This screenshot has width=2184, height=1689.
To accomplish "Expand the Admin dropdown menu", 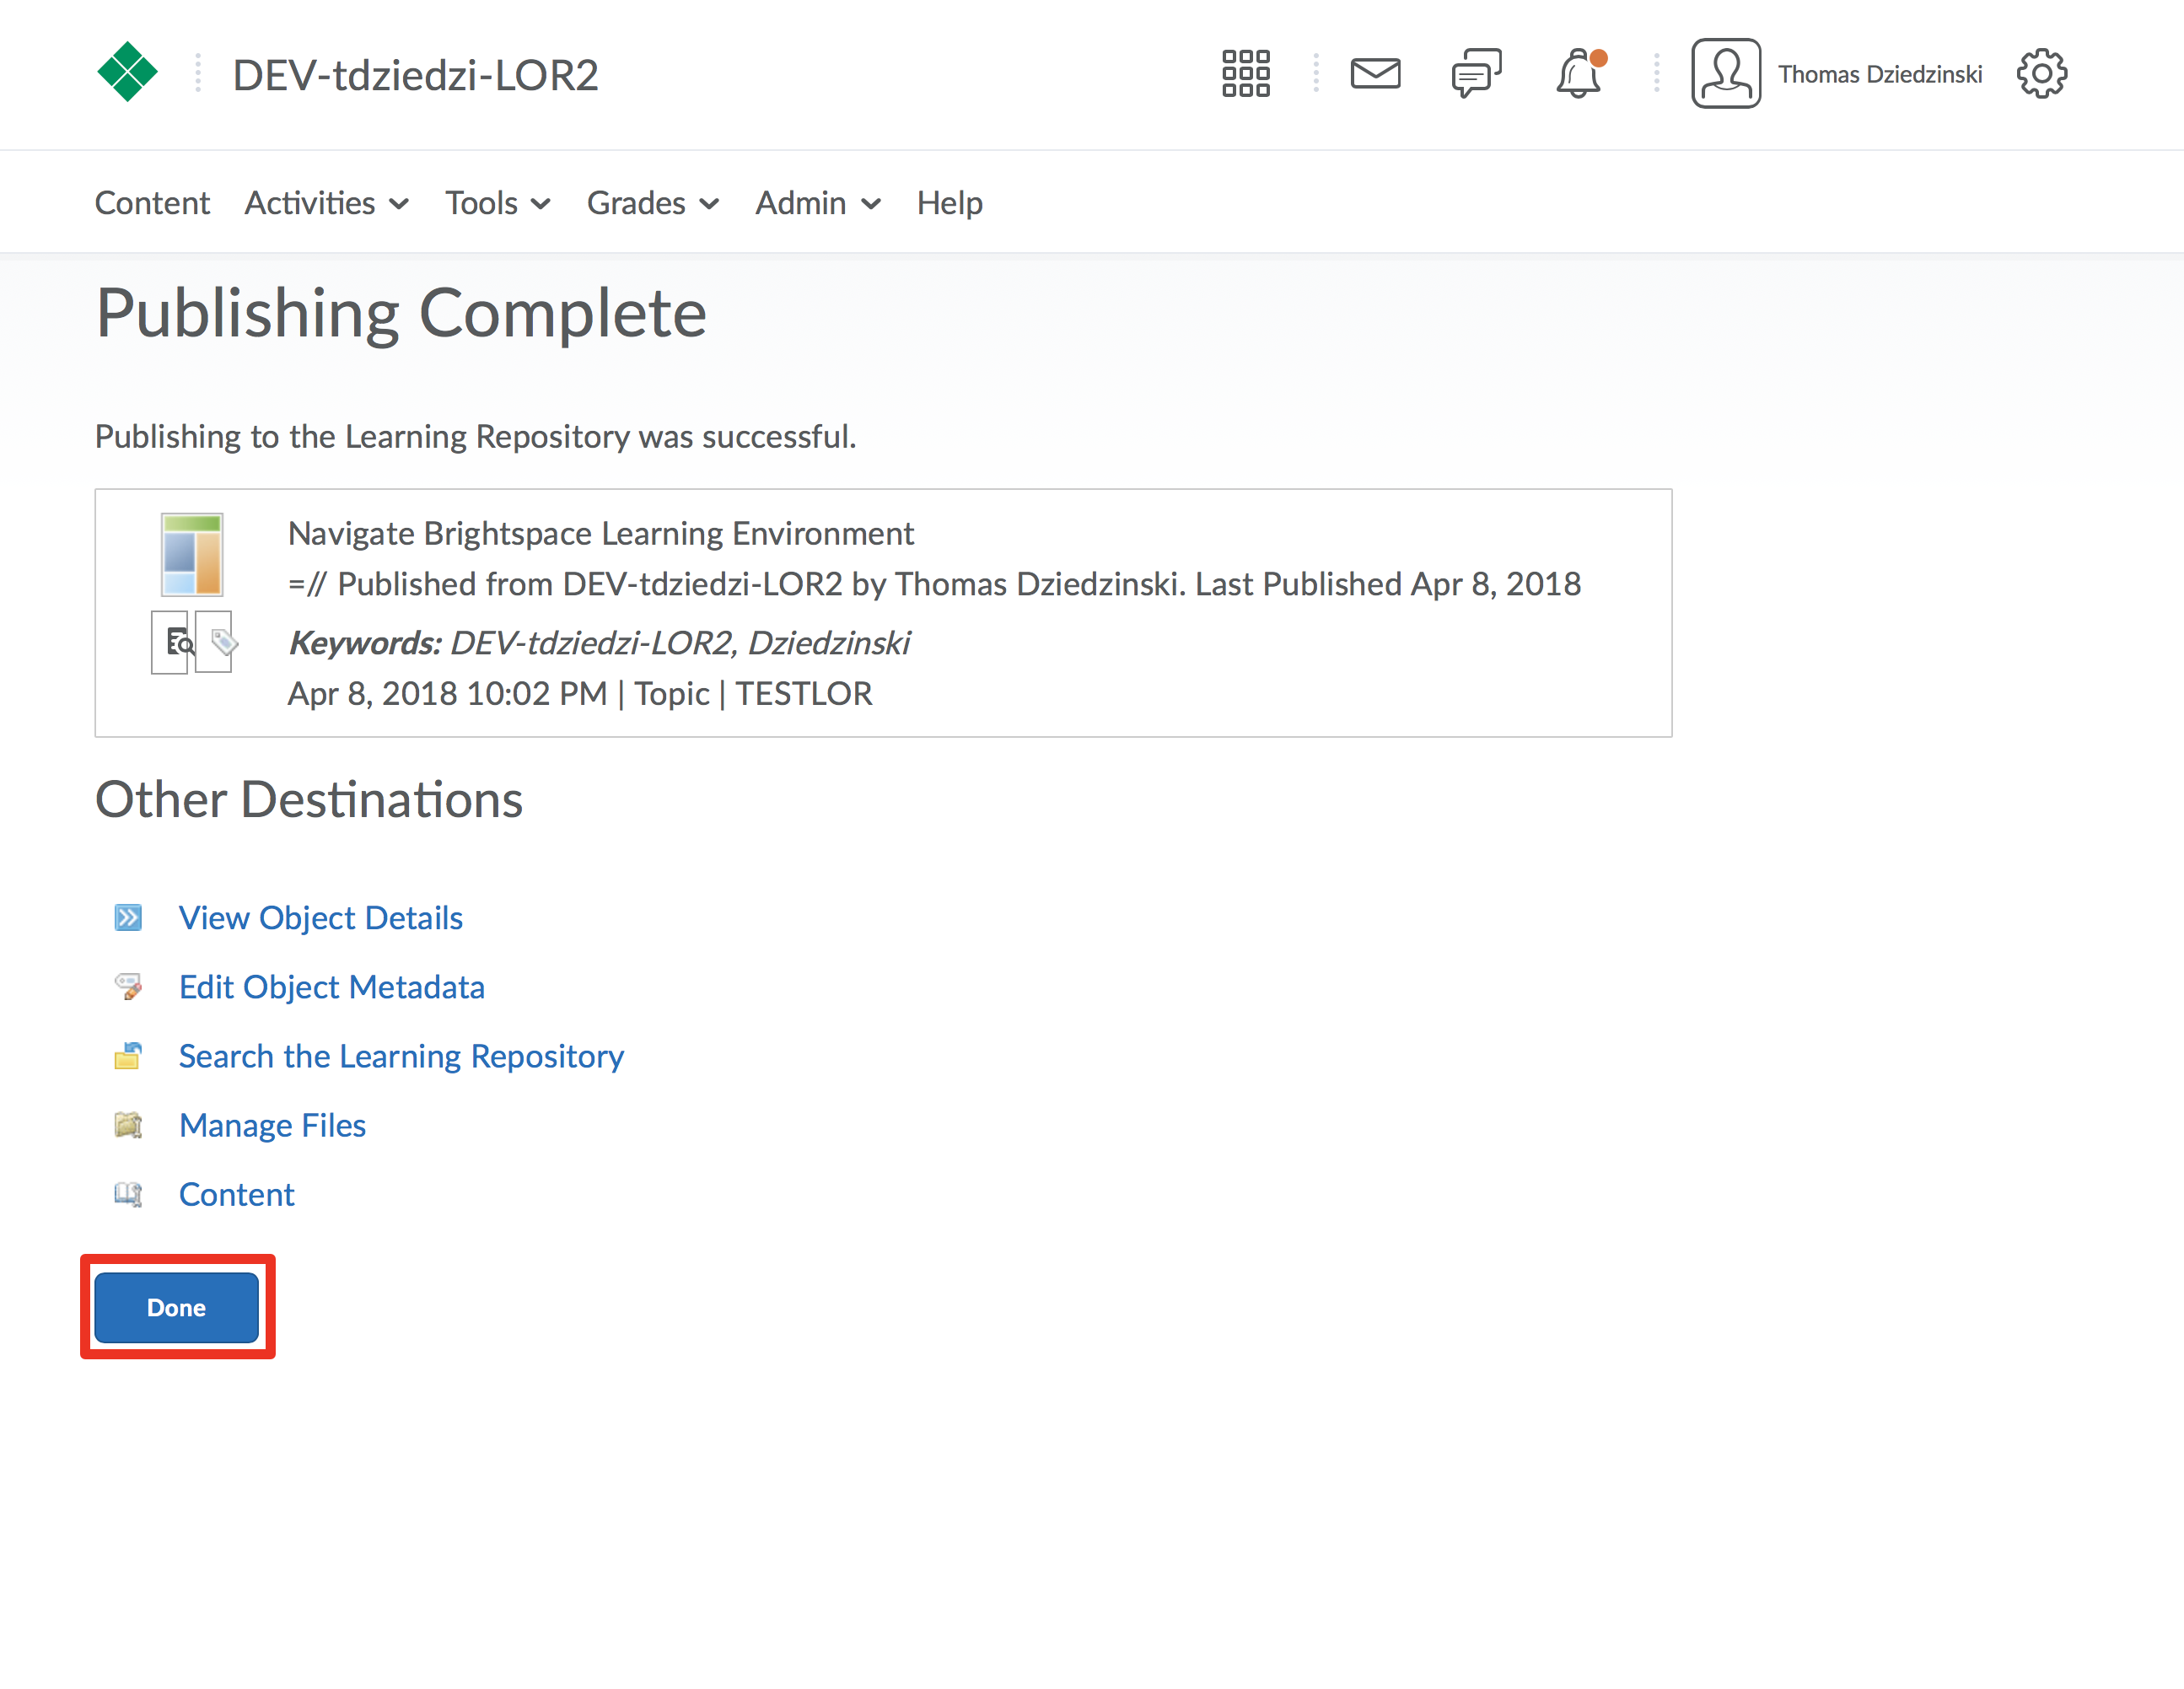I will 817,203.
